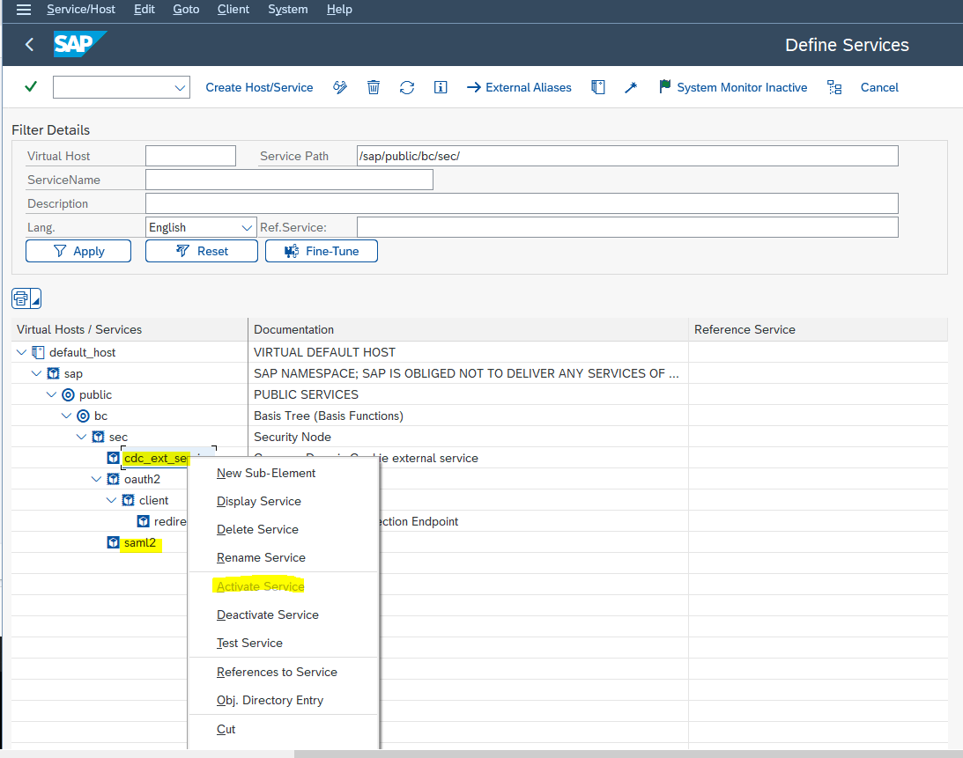The width and height of the screenshot is (963, 758).
Task: Click the display/change pencil icon
Action: (x=340, y=87)
